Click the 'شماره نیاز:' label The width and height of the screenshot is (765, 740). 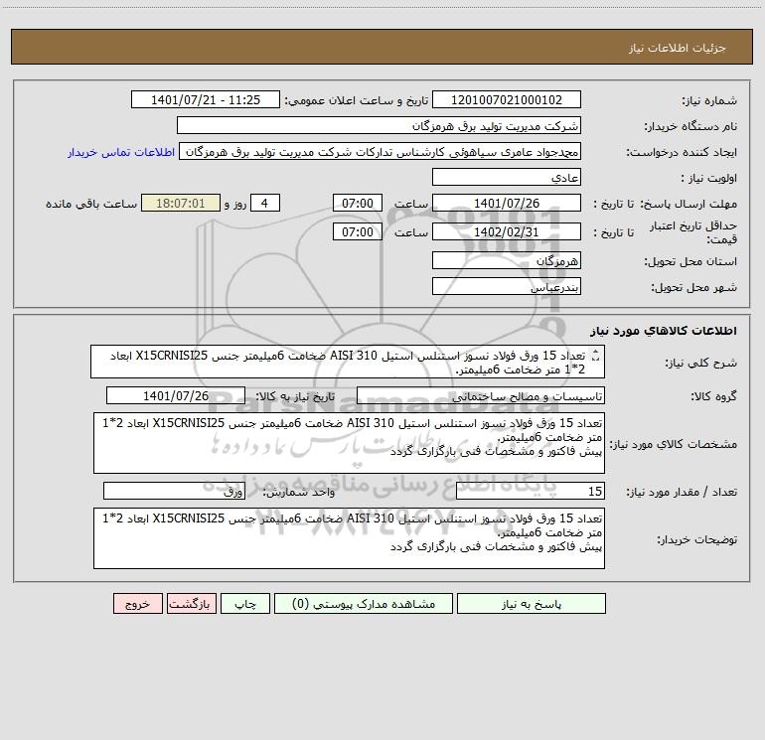click(x=709, y=100)
